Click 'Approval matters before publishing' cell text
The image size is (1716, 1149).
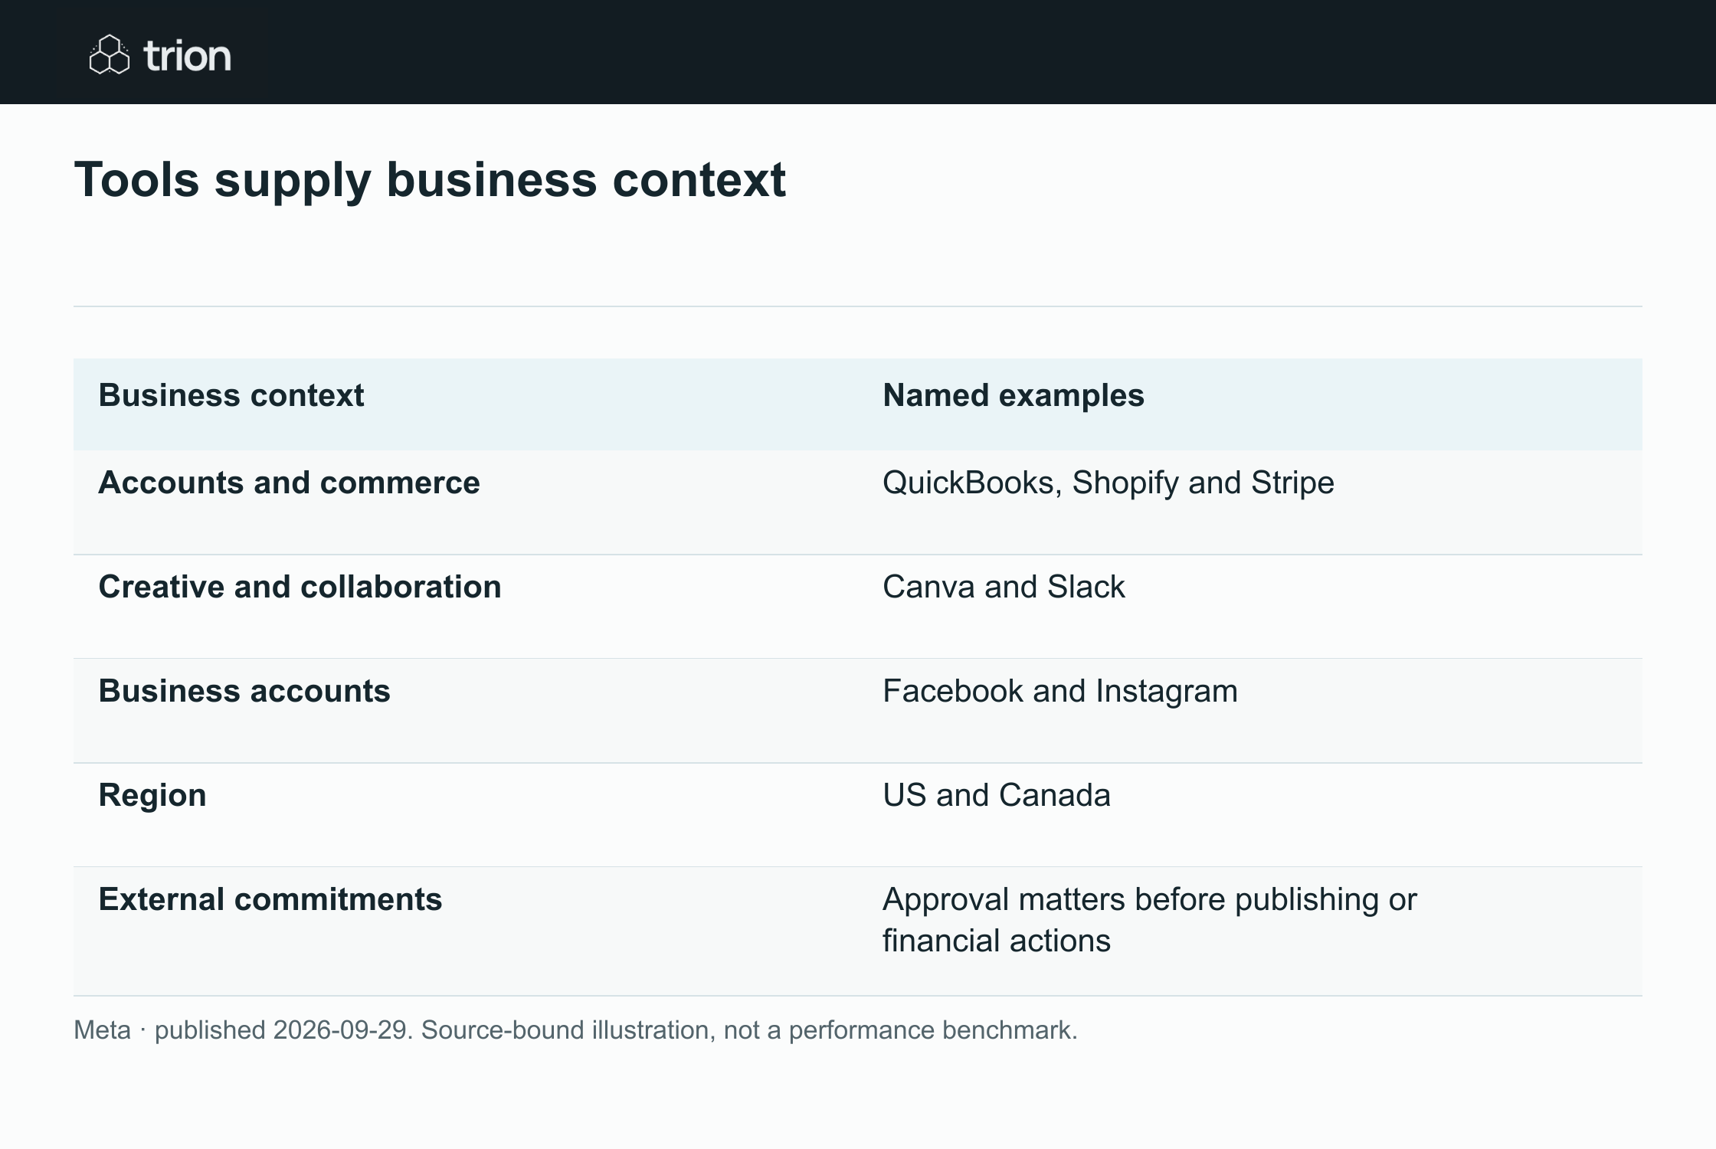(x=1150, y=920)
